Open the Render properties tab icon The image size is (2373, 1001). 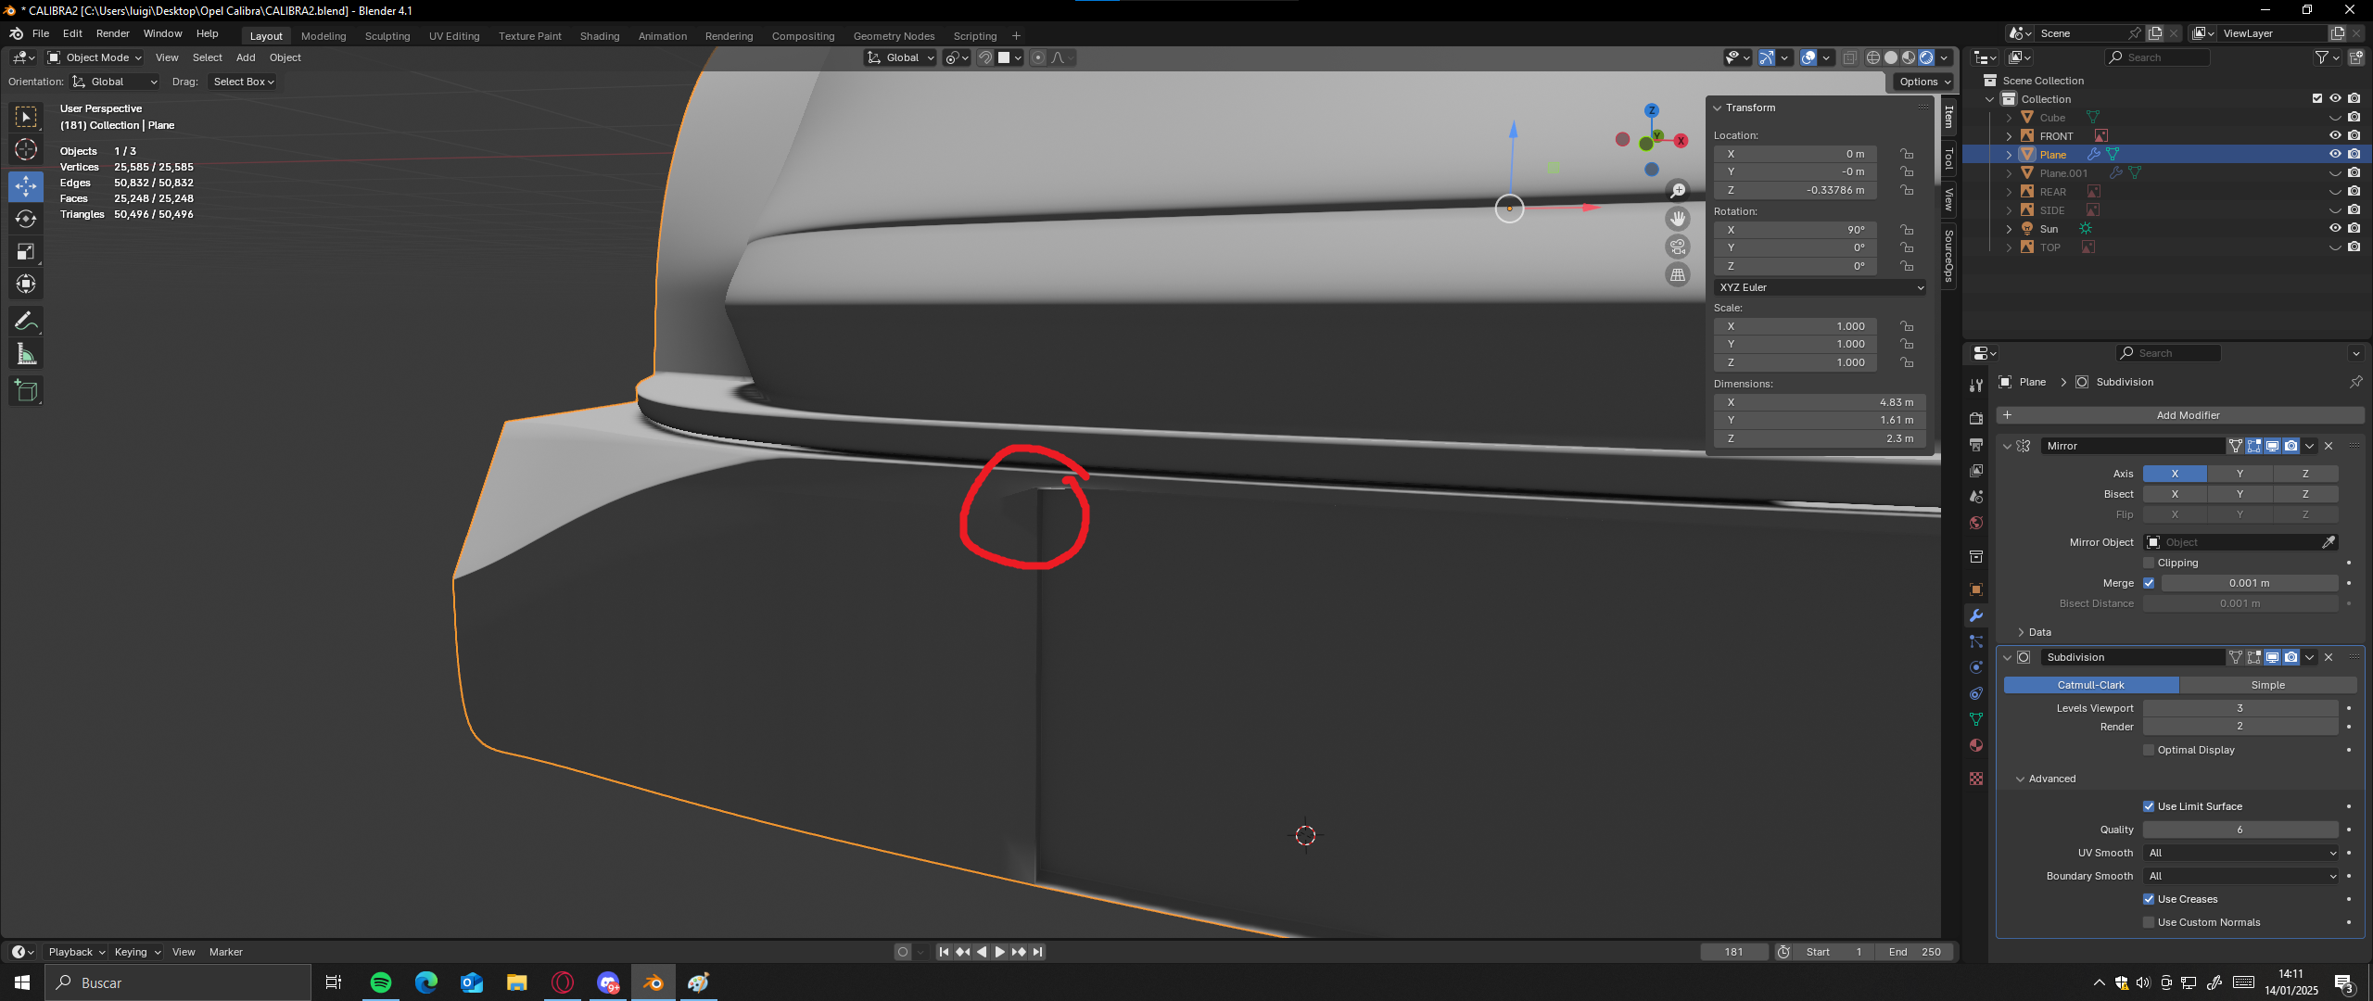1976,419
